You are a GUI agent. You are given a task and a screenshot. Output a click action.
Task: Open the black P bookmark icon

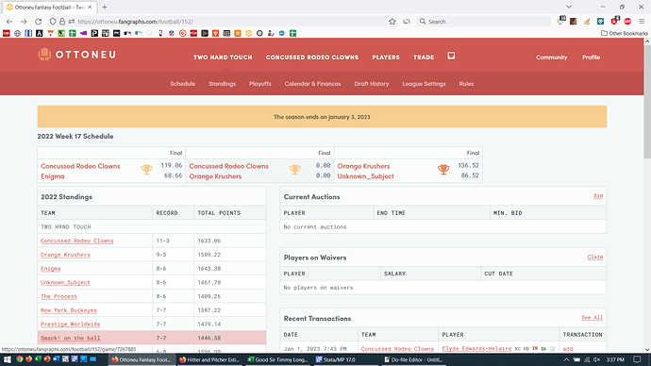pos(94,33)
